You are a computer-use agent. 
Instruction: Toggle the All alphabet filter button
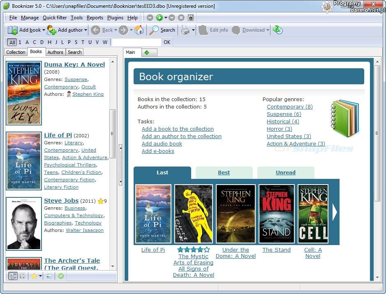(x=12, y=42)
